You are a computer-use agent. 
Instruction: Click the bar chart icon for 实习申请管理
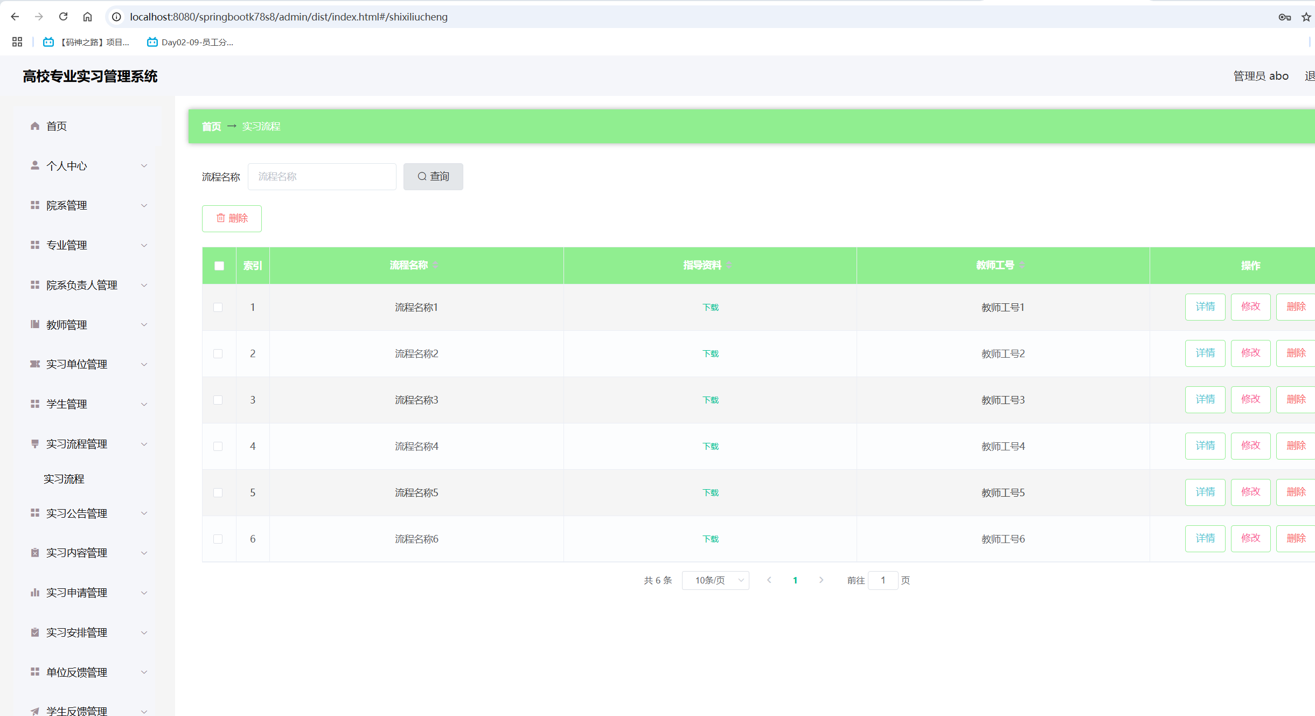click(35, 593)
